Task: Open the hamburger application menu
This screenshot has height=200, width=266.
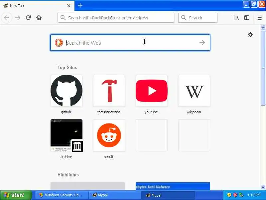Action: tap(260, 18)
